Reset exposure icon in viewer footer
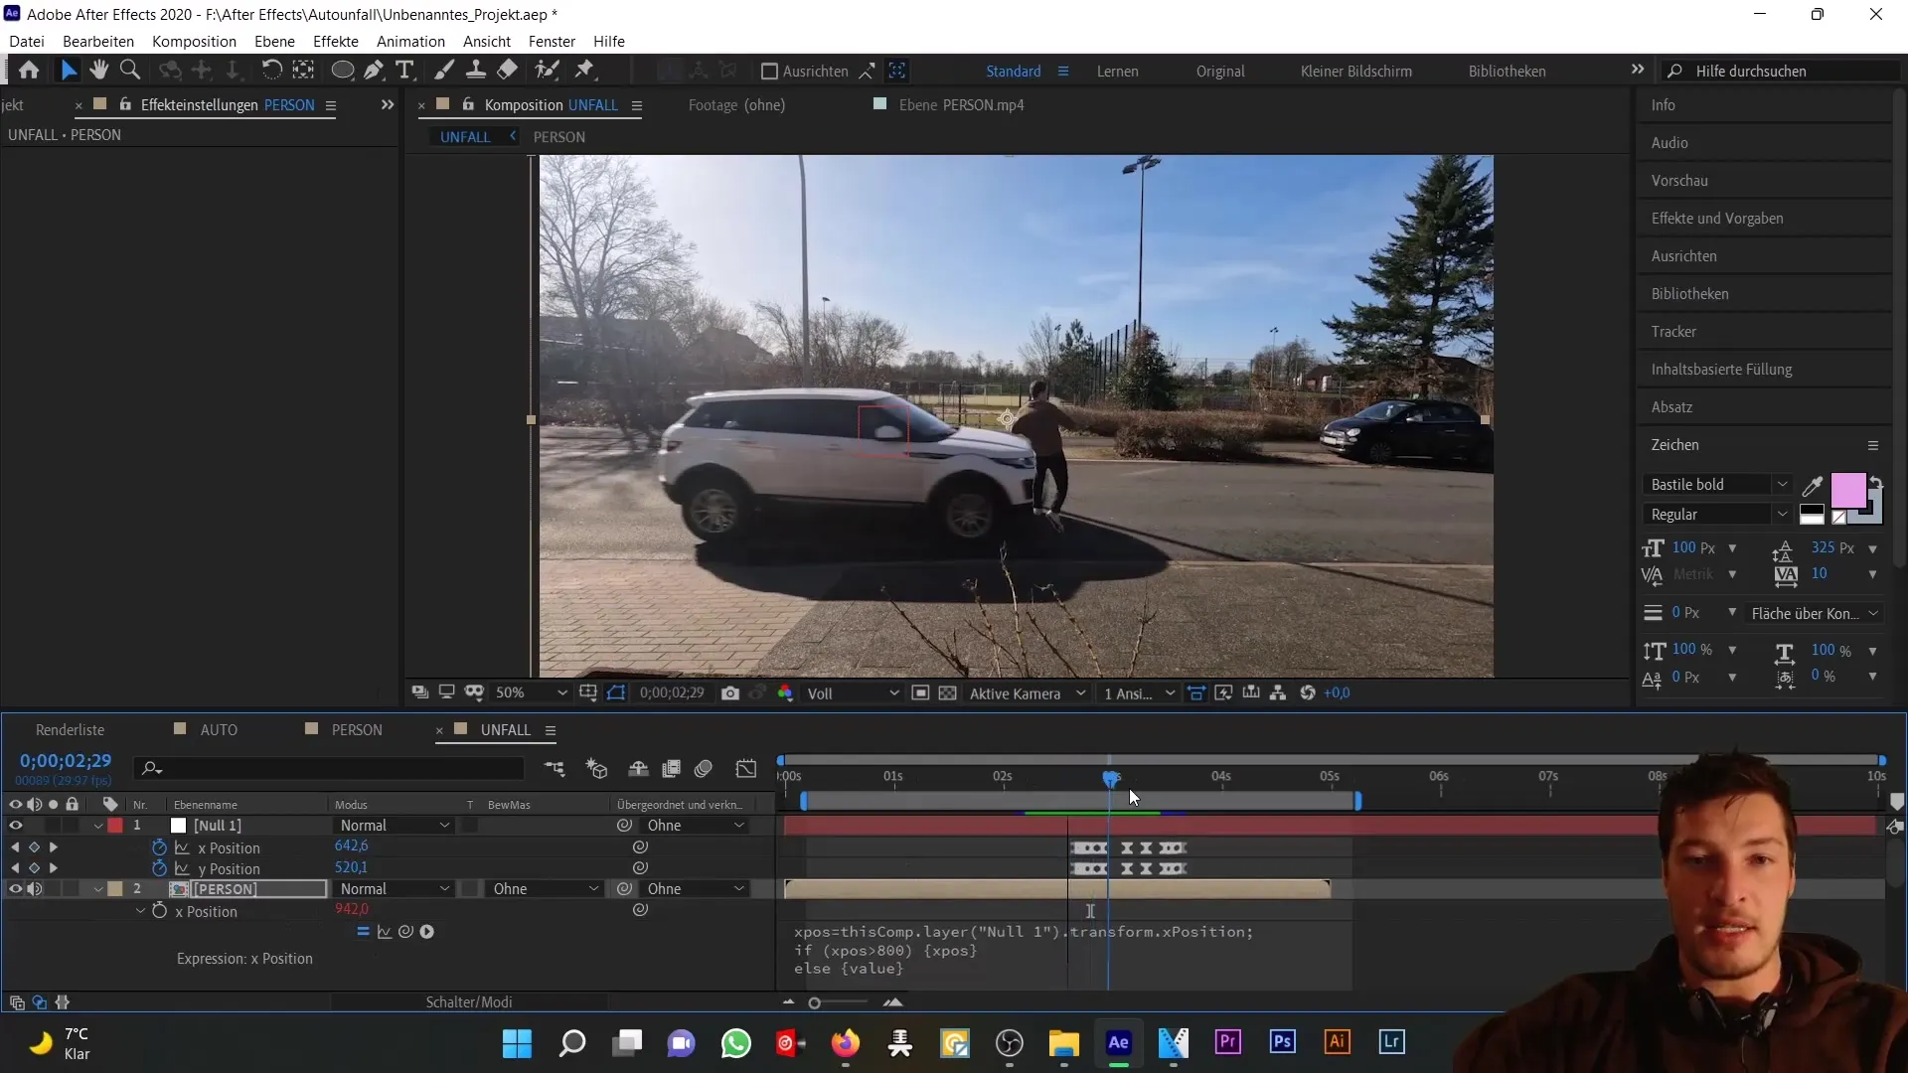Image resolution: width=1908 pixels, height=1073 pixels. point(1308,693)
